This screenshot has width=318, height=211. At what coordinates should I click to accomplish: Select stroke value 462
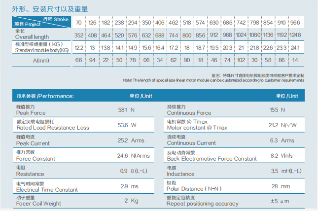(174, 23)
